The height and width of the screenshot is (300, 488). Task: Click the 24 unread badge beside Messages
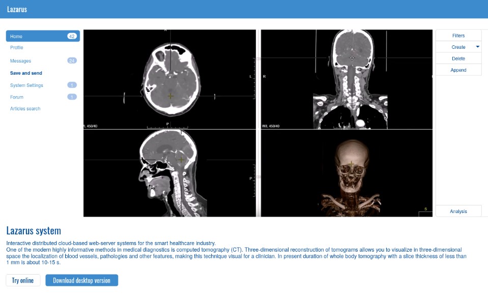click(x=72, y=61)
